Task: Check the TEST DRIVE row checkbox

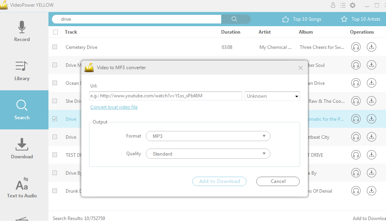Action: point(55,155)
